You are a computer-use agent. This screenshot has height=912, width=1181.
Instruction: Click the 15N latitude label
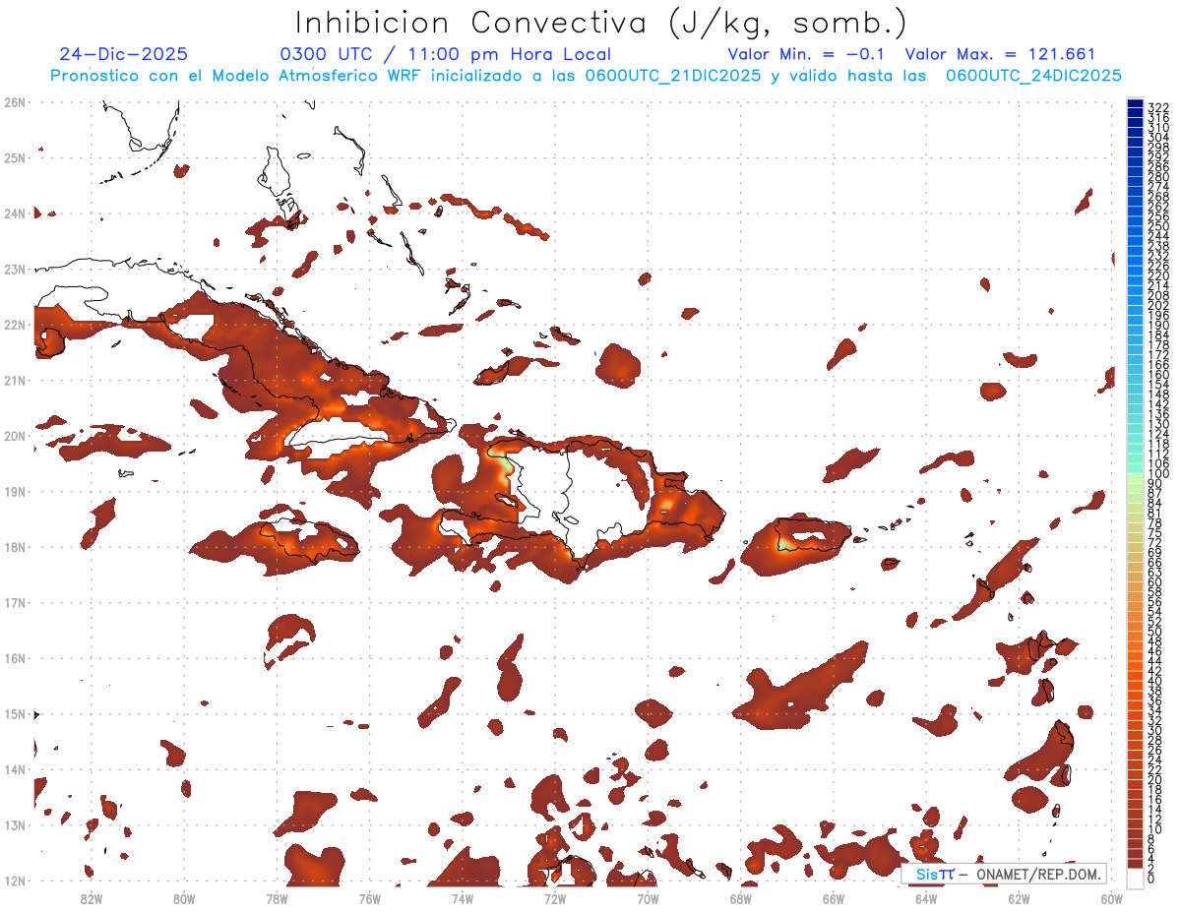pos(15,713)
